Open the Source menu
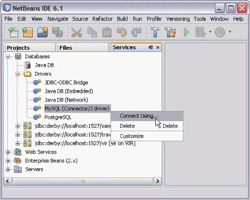This screenshot has width=250, height=200. click(80, 19)
